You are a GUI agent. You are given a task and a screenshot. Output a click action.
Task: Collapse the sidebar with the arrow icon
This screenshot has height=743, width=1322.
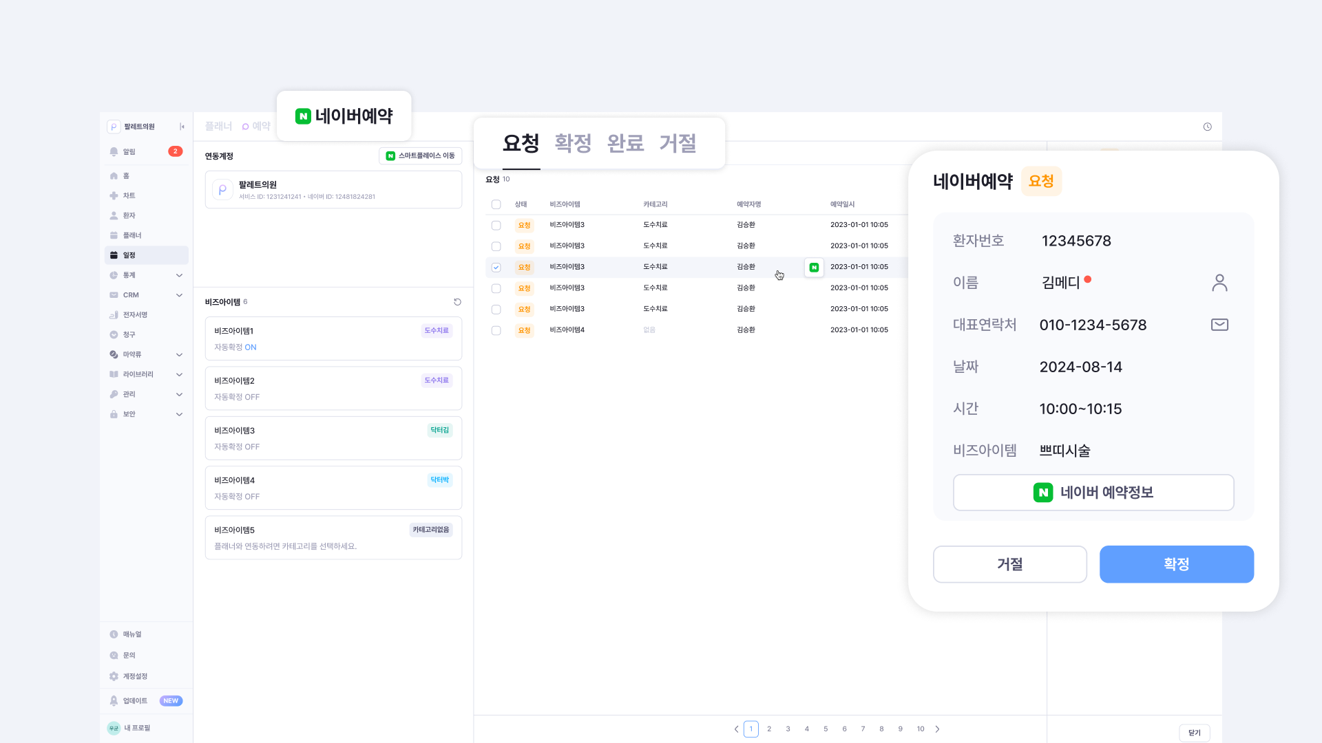coord(182,127)
